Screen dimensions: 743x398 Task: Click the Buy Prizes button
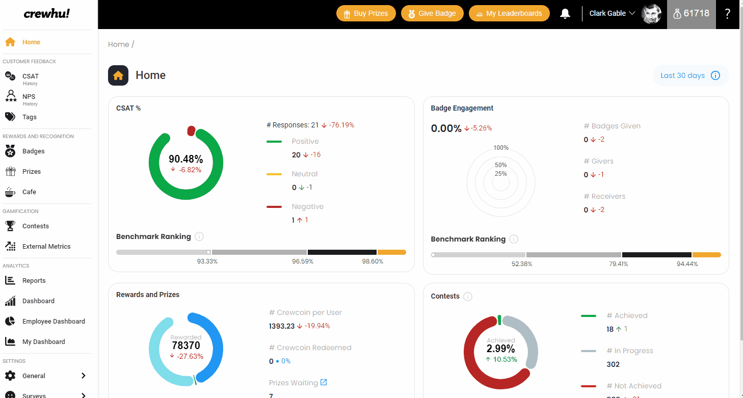pos(366,14)
